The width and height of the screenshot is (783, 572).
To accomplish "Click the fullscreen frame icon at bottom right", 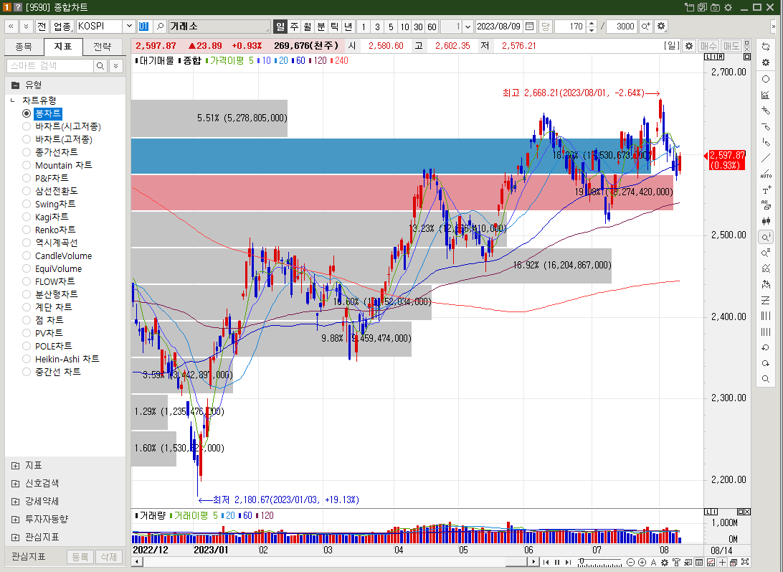I will coord(745,563).
